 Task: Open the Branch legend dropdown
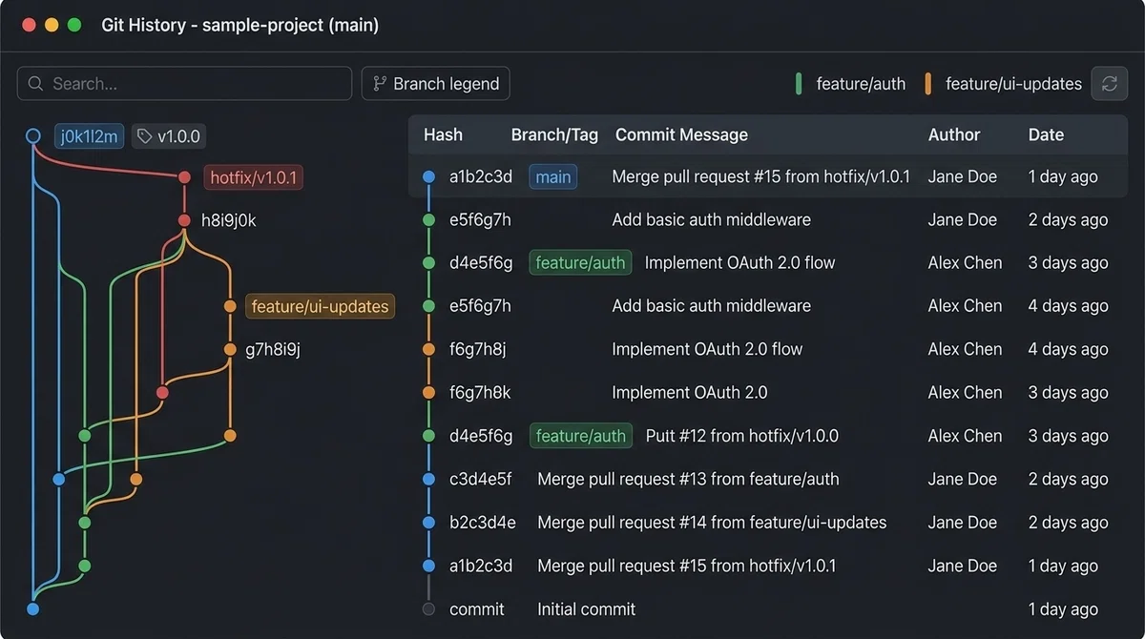(435, 84)
